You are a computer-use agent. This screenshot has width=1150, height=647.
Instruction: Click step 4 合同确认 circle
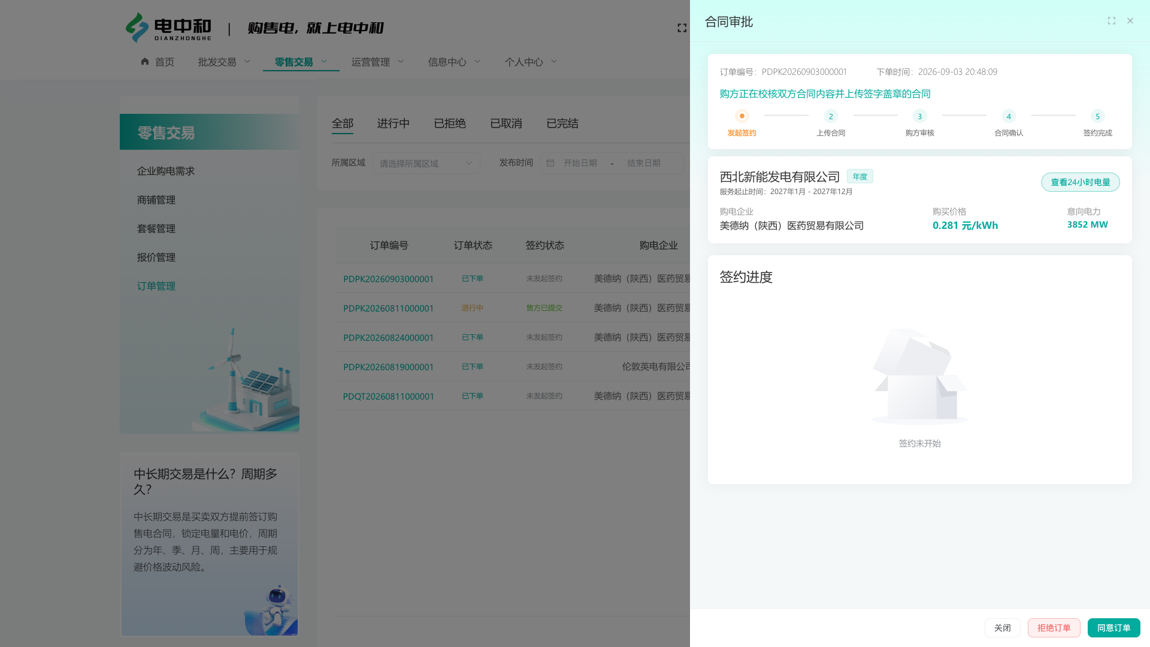[1009, 116]
